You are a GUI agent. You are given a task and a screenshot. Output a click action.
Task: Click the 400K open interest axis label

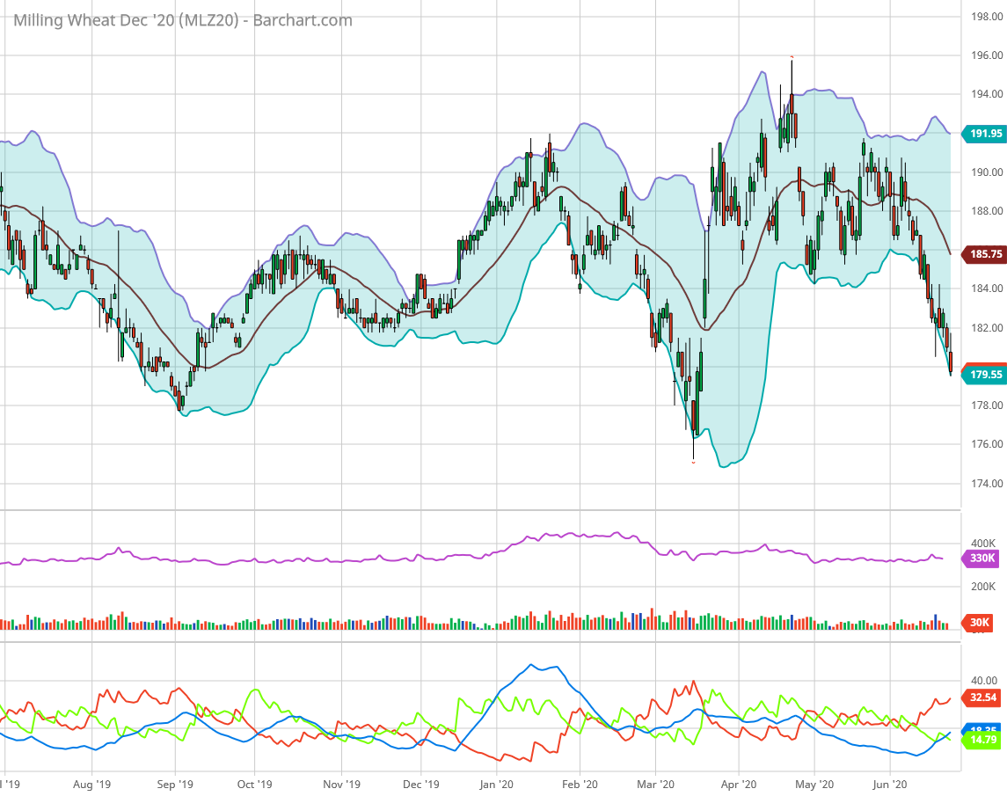(981, 544)
